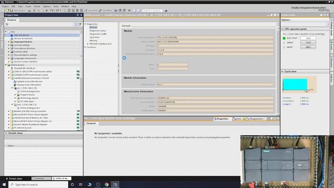Click the Open project toolbar icon
334x188 pixels.
point(8,10)
